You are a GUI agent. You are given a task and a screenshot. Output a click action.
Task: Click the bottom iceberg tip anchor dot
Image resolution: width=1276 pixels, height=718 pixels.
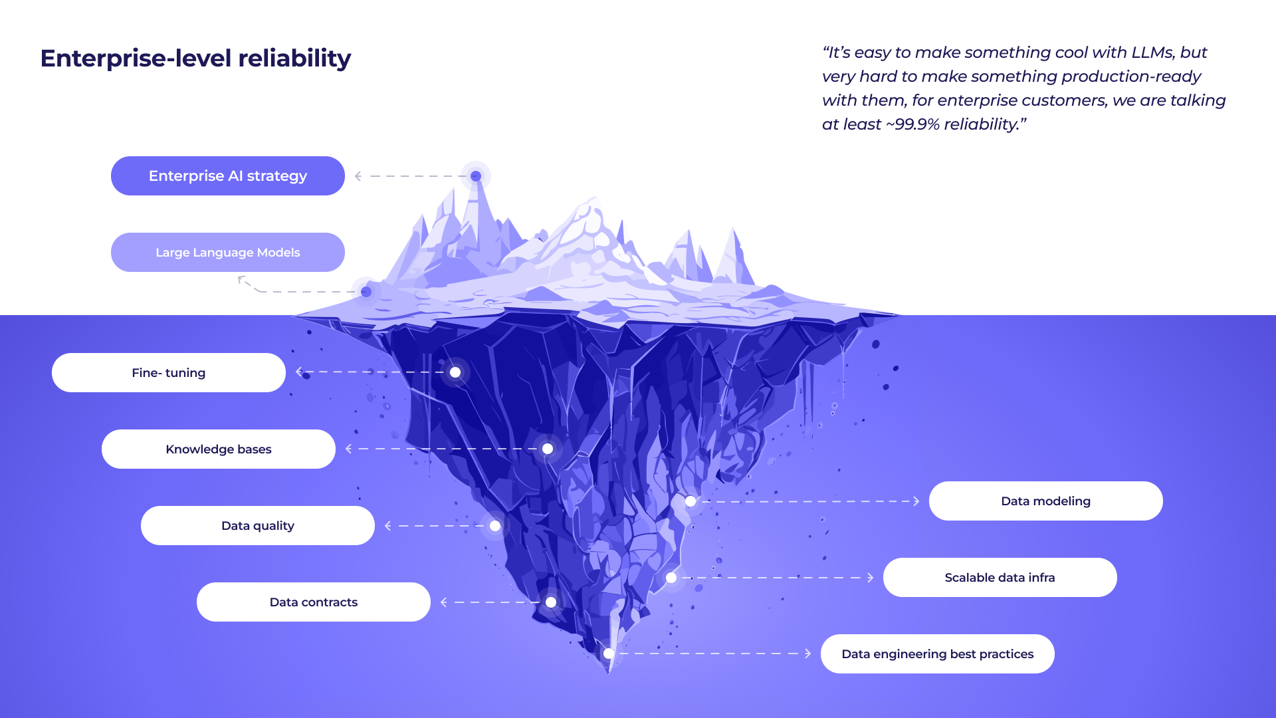(x=609, y=653)
